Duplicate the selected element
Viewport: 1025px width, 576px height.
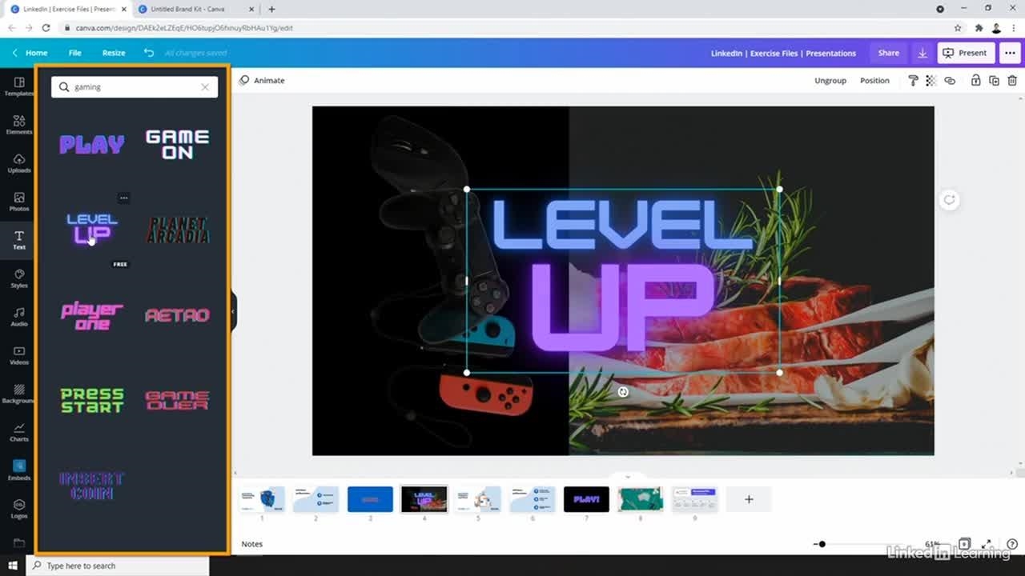(x=994, y=81)
